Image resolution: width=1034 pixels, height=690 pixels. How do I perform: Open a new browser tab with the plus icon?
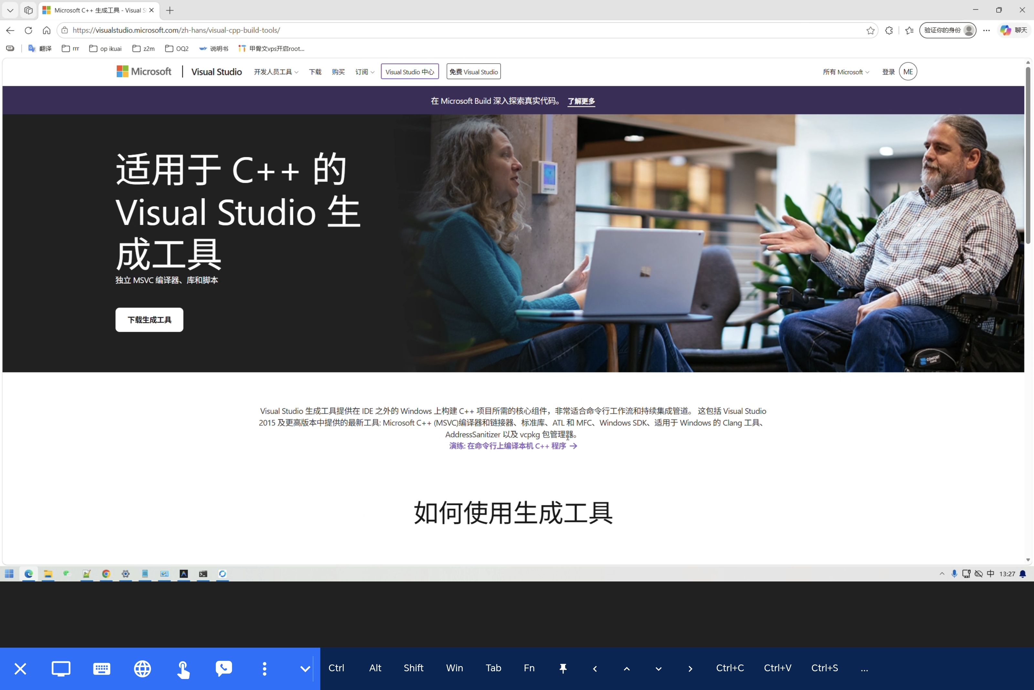(170, 10)
